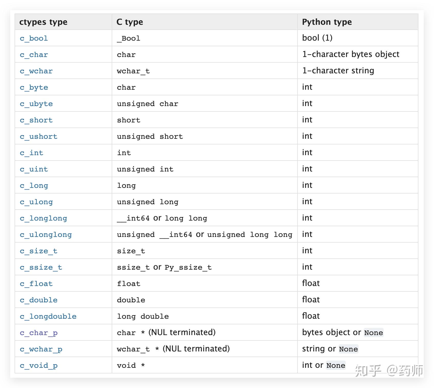Viewport: 434px width, 388px height.
Task: Go to the c_longlong link
Action: pyautogui.click(x=43, y=218)
